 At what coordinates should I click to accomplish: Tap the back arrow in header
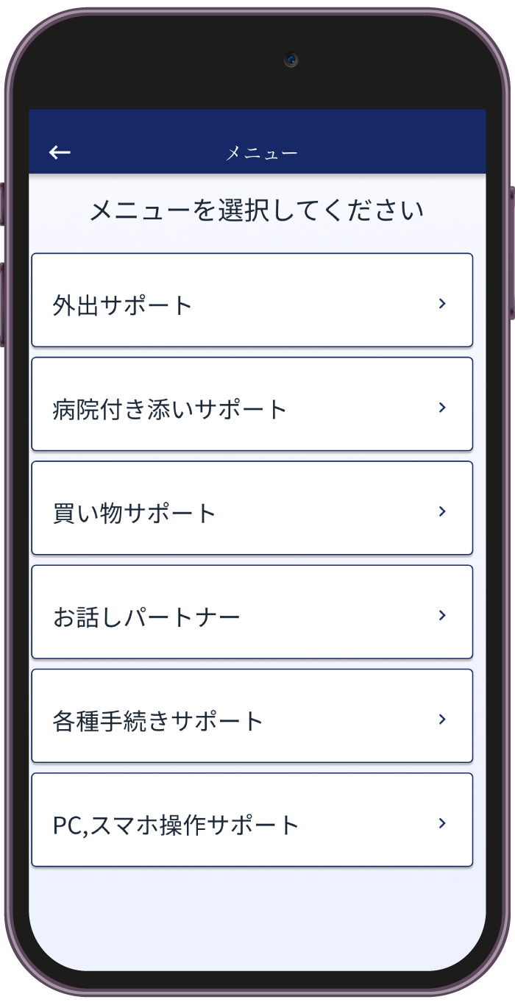pyautogui.click(x=60, y=152)
